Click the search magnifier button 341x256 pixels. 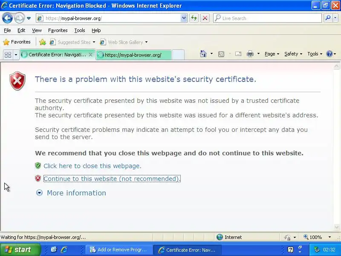tap(328, 18)
